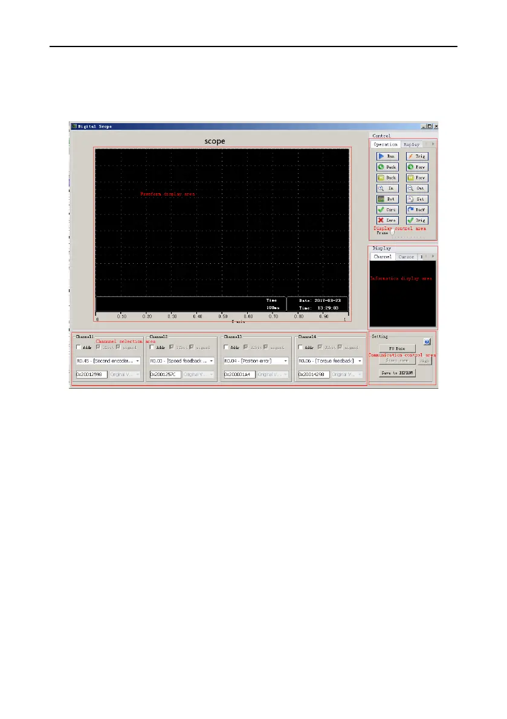Open Channel1 Original Value dropdown

[x=125, y=375]
